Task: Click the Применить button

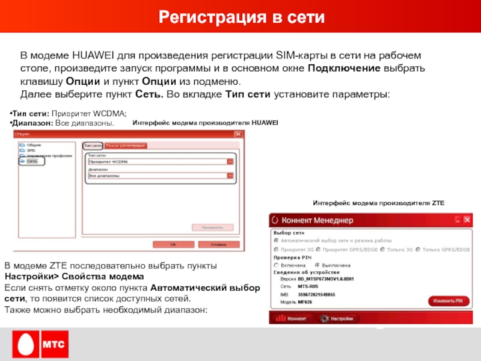Action: pos(213,227)
